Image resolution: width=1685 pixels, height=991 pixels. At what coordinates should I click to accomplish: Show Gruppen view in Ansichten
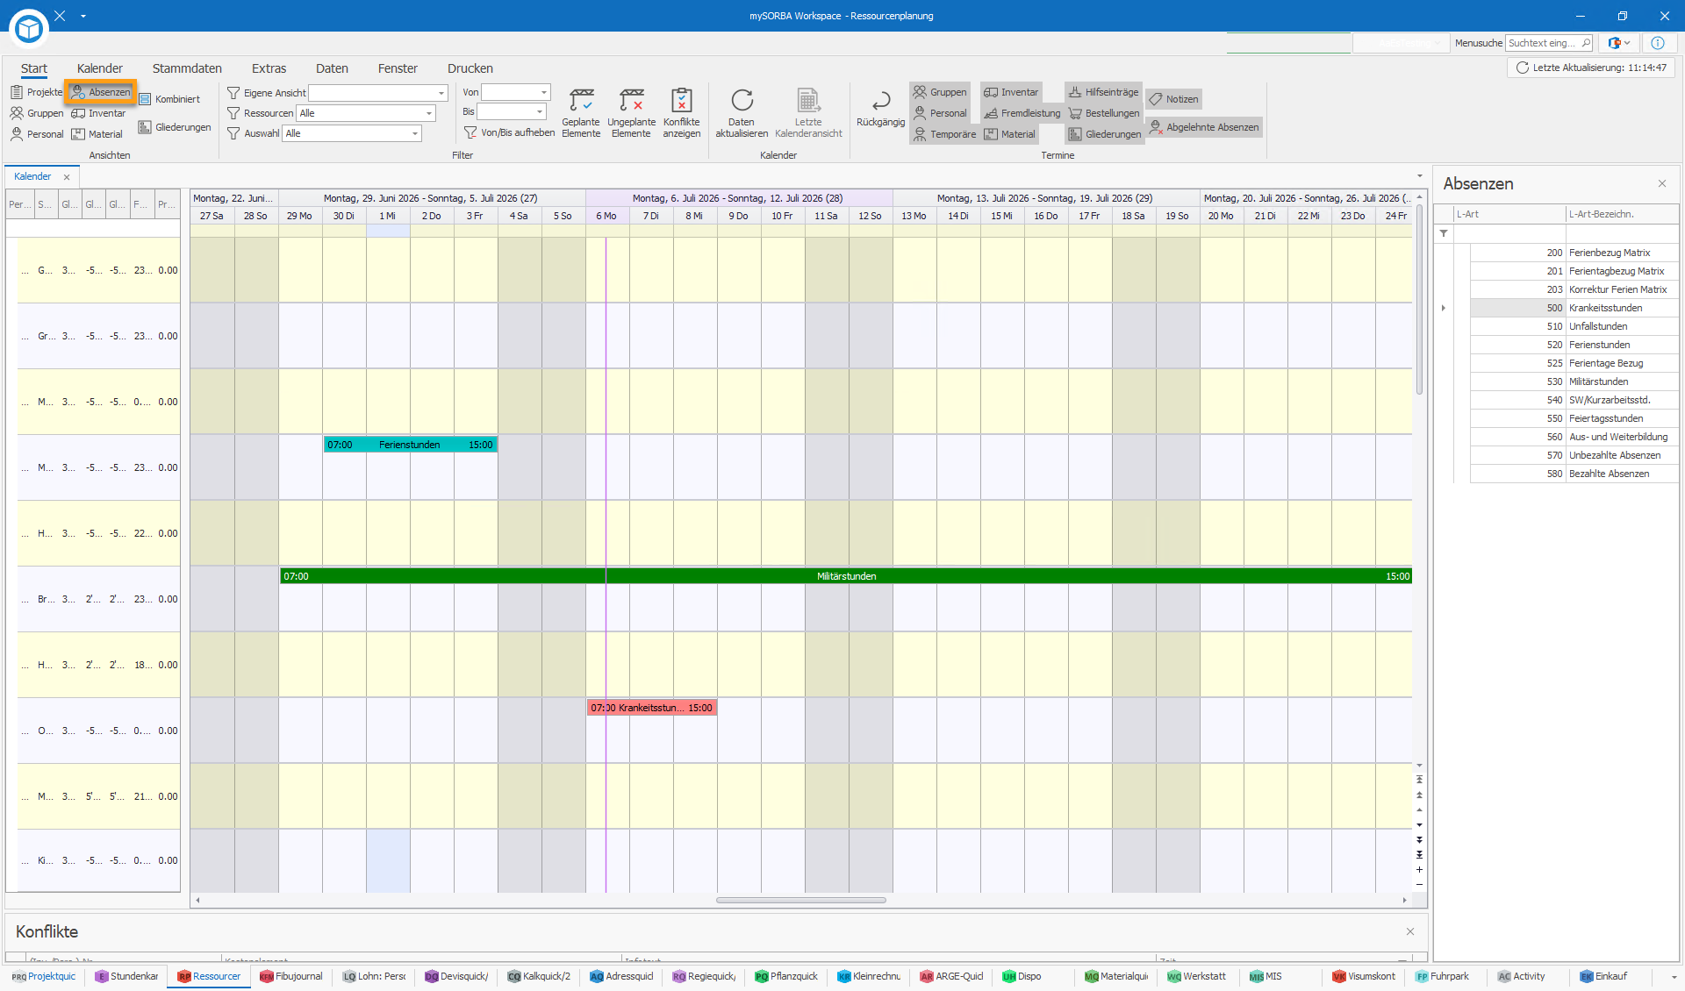[37, 113]
